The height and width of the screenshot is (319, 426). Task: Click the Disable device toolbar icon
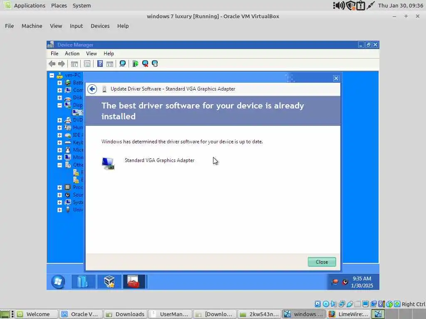155,64
